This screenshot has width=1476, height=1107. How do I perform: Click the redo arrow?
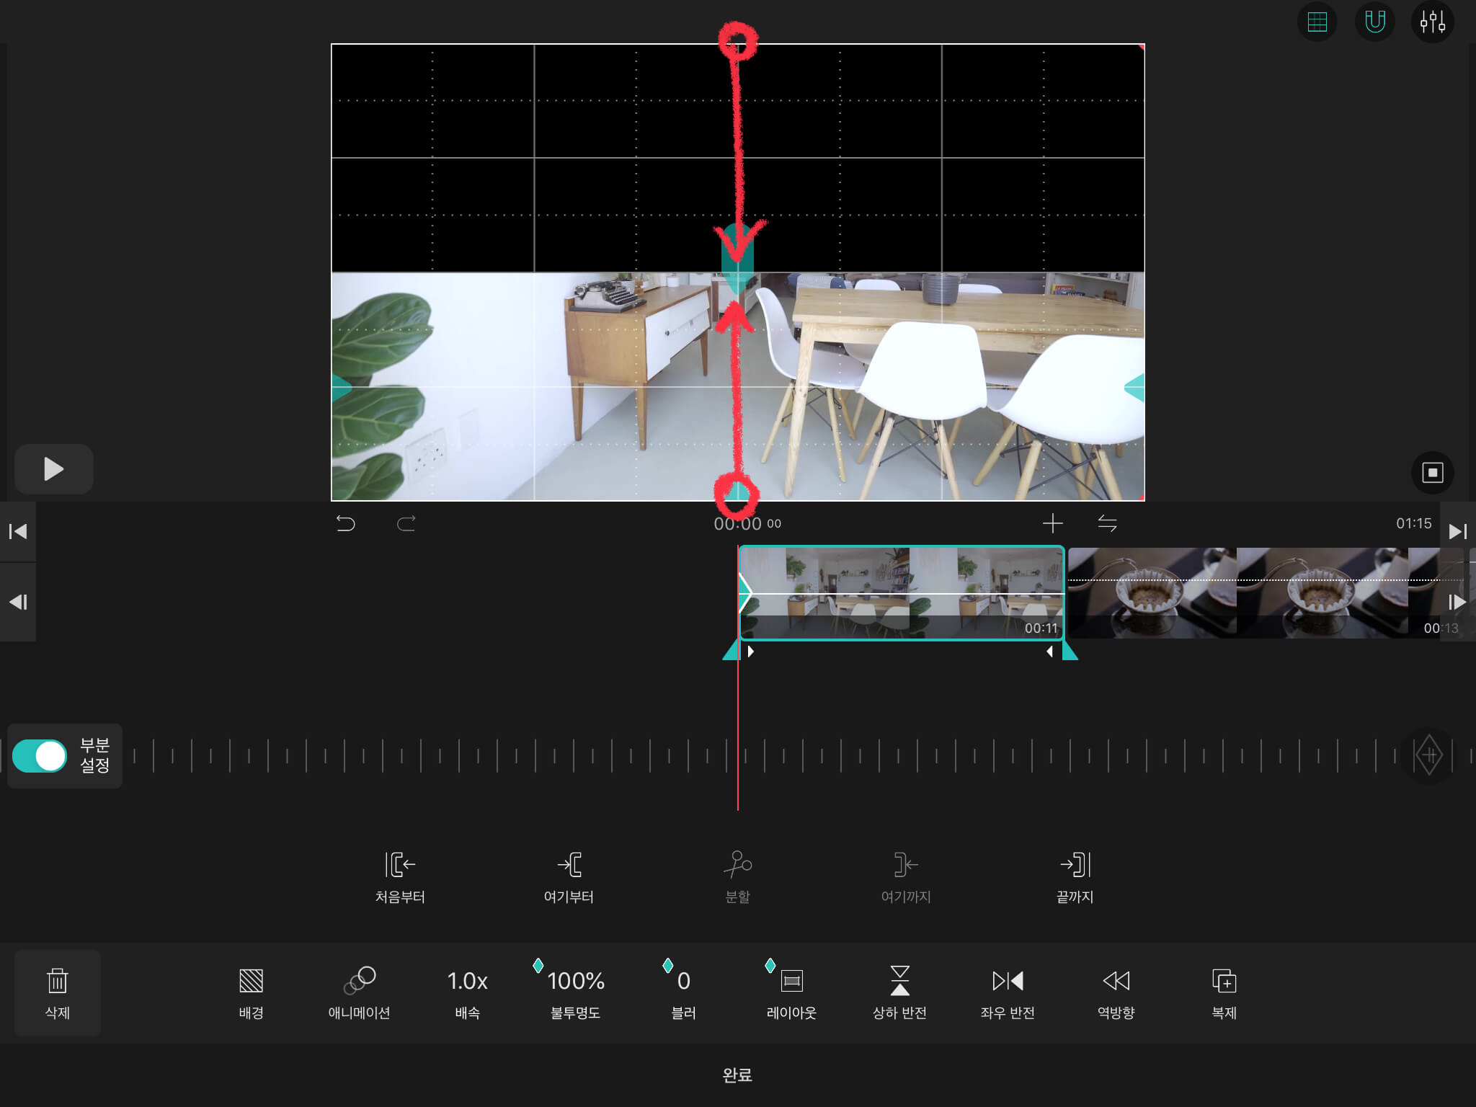[x=406, y=523]
